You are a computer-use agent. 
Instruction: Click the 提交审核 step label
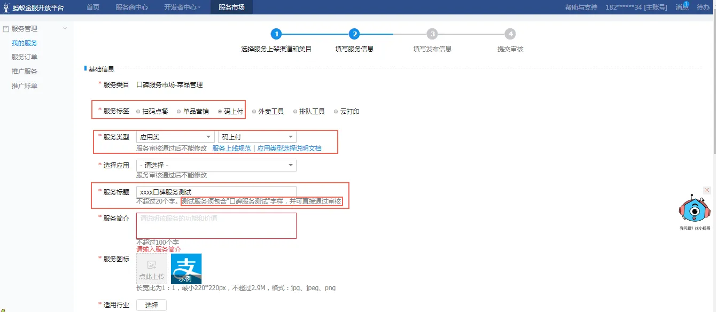510,49
